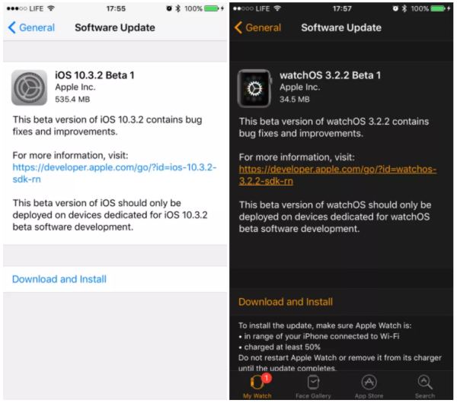Tap the battery icon on dark status bar

pos(439,8)
